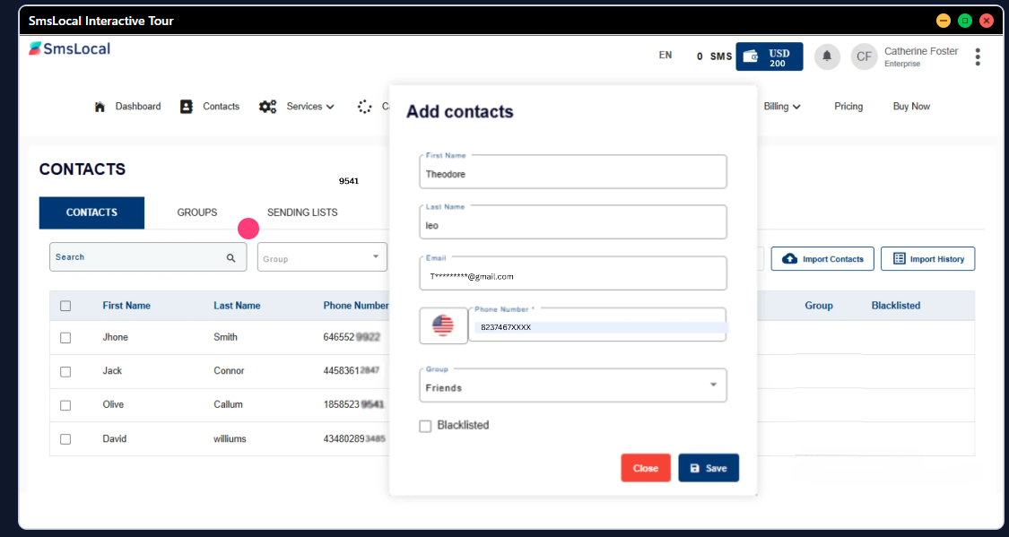The width and height of the screenshot is (1009, 537).
Task: Click the Contacts address book icon
Action: coord(187,107)
